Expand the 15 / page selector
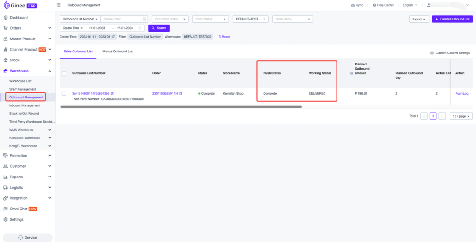476x242 pixels. [x=461, y=116]
